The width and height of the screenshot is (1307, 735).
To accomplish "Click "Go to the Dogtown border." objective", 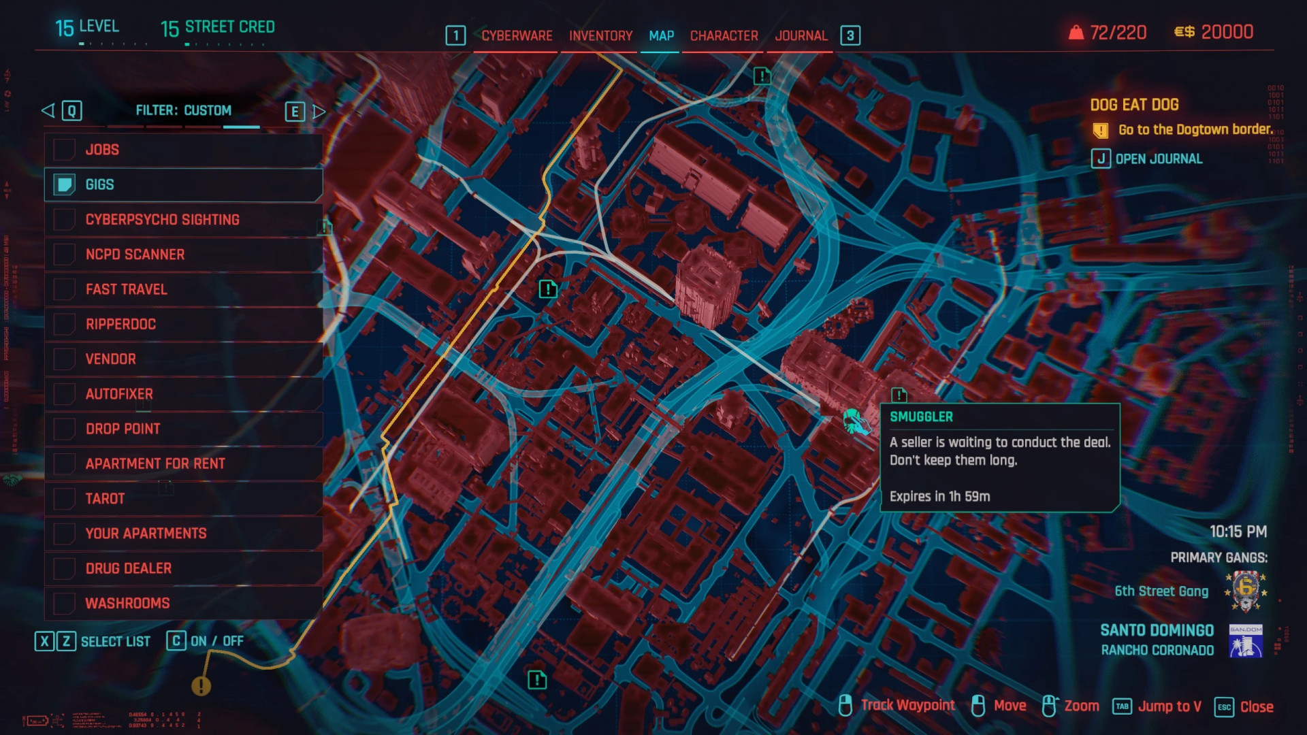I will tap(1195, 129).
